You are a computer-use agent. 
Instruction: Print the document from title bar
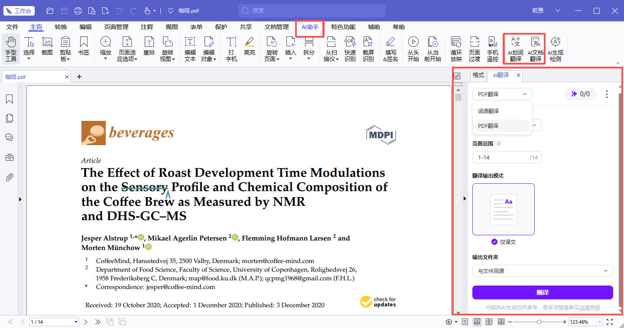click(78, 11)
